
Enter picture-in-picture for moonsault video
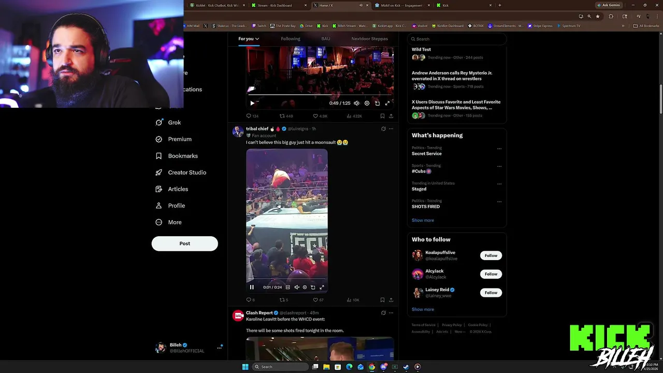click(313, 287)
